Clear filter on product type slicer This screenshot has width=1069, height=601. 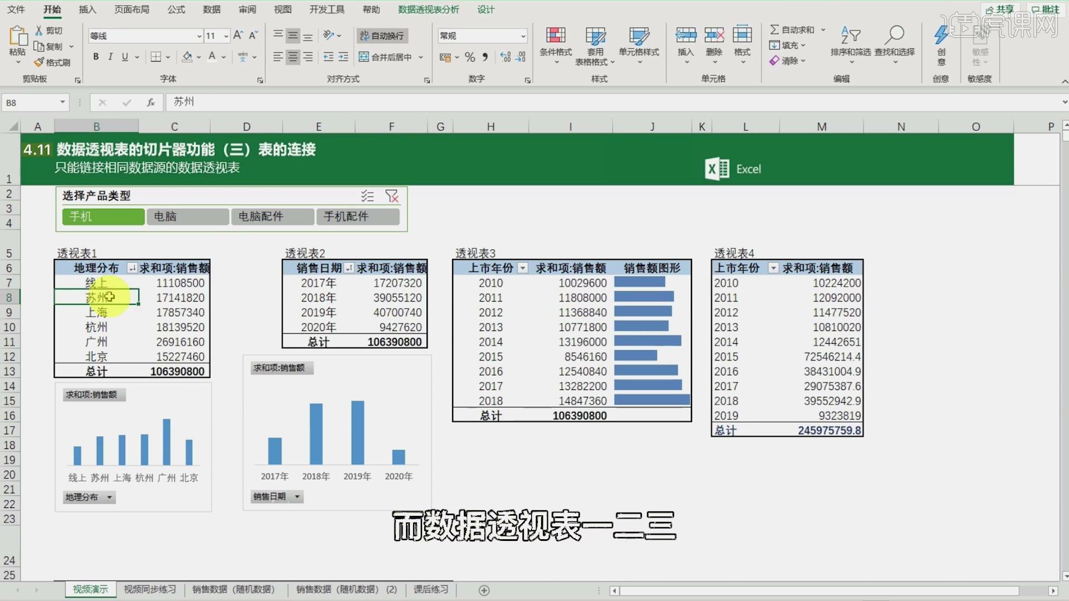(392, 196)
